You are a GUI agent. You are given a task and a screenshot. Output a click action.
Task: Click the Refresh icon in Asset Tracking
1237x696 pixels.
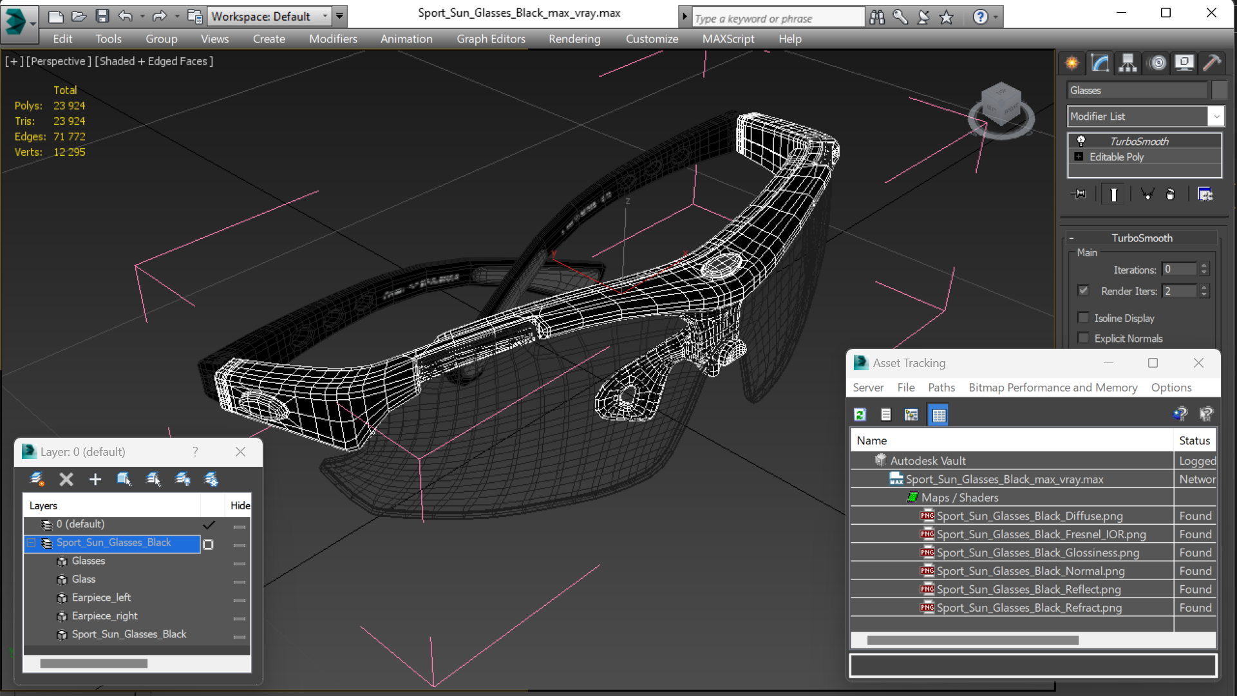(x=860, y=415)
